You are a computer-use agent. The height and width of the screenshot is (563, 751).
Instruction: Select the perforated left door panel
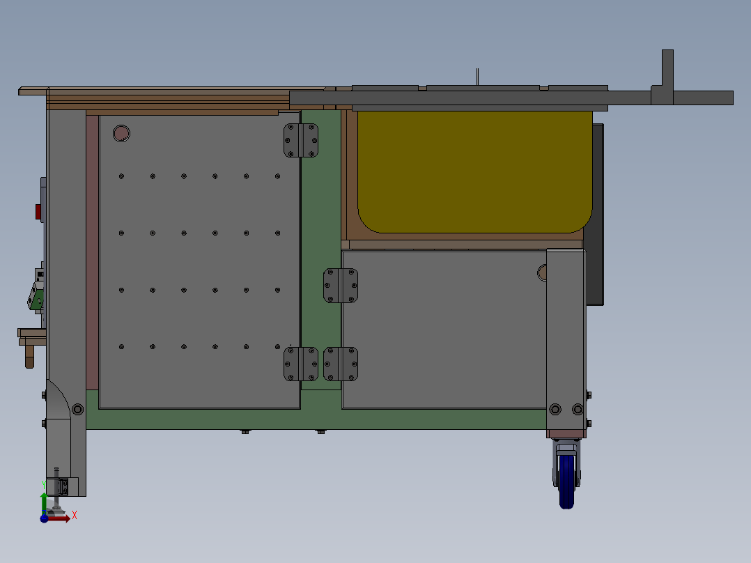coord(199,260)
